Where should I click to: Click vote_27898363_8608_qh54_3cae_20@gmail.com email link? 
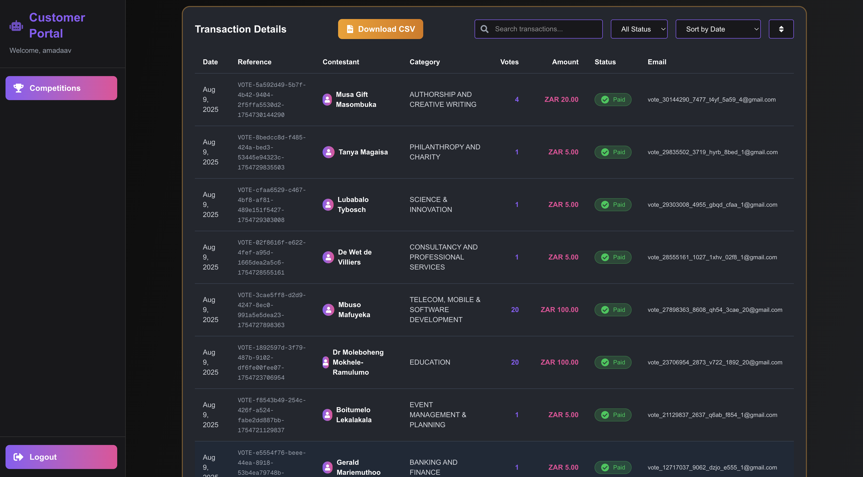(x=715, y=310)
